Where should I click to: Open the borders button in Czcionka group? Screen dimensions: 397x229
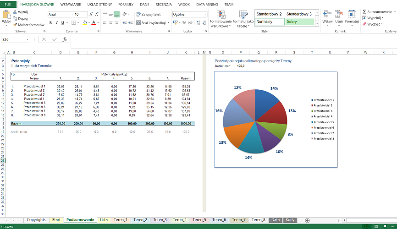(x=73, y=23)
